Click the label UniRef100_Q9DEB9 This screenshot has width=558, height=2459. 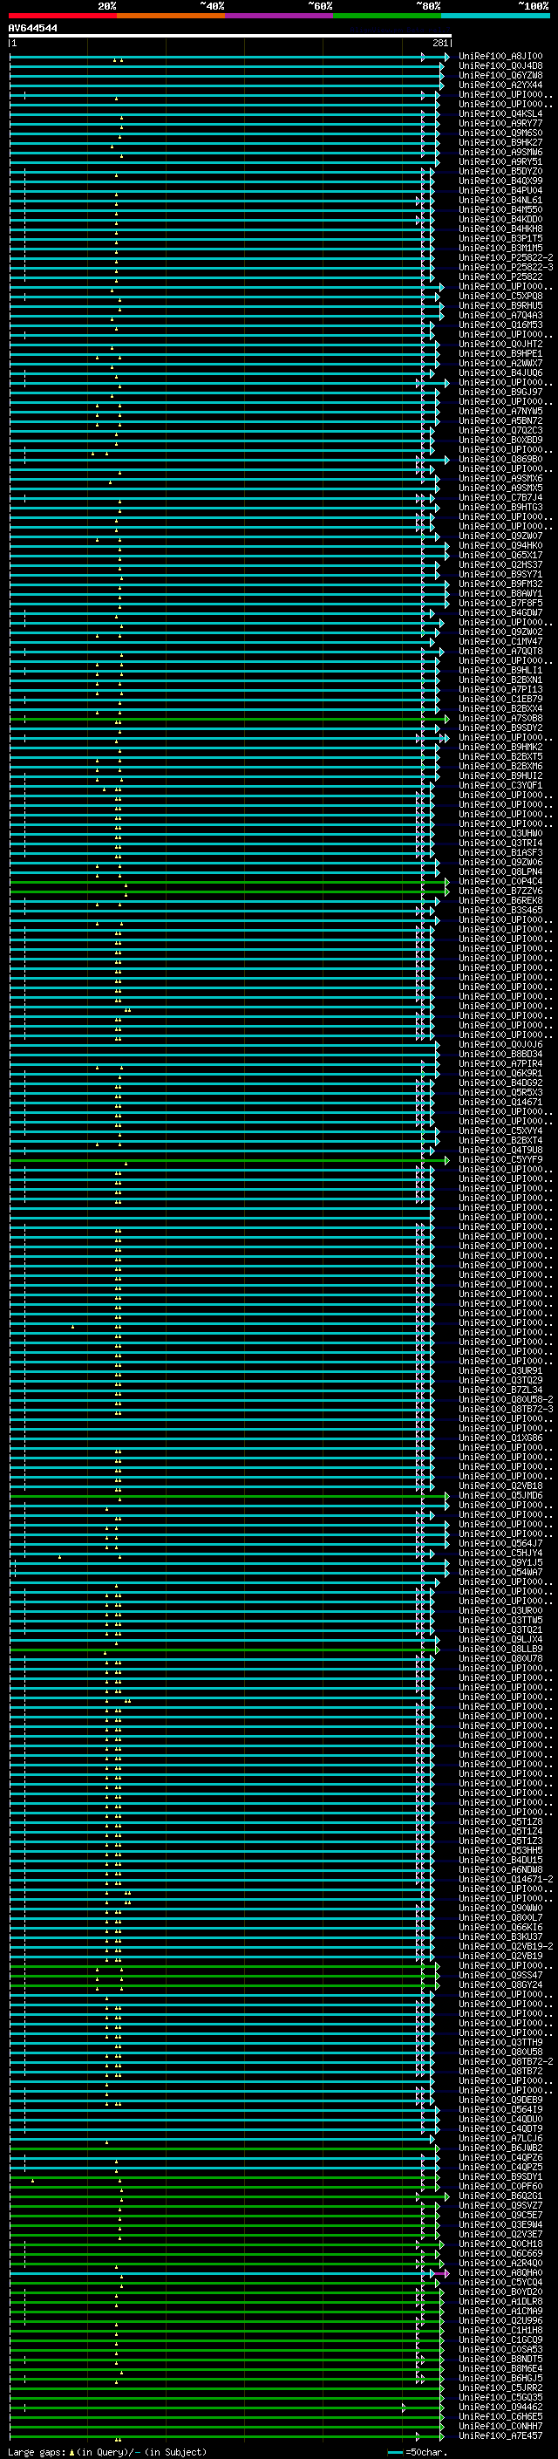(500, 2100)
